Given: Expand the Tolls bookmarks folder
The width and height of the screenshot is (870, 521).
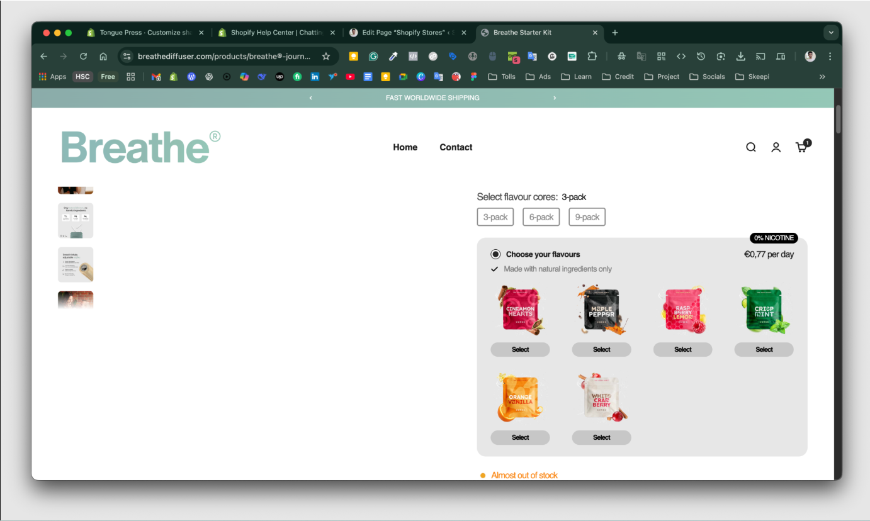Looking at the screenshot, I should click(x=502, y=77).
